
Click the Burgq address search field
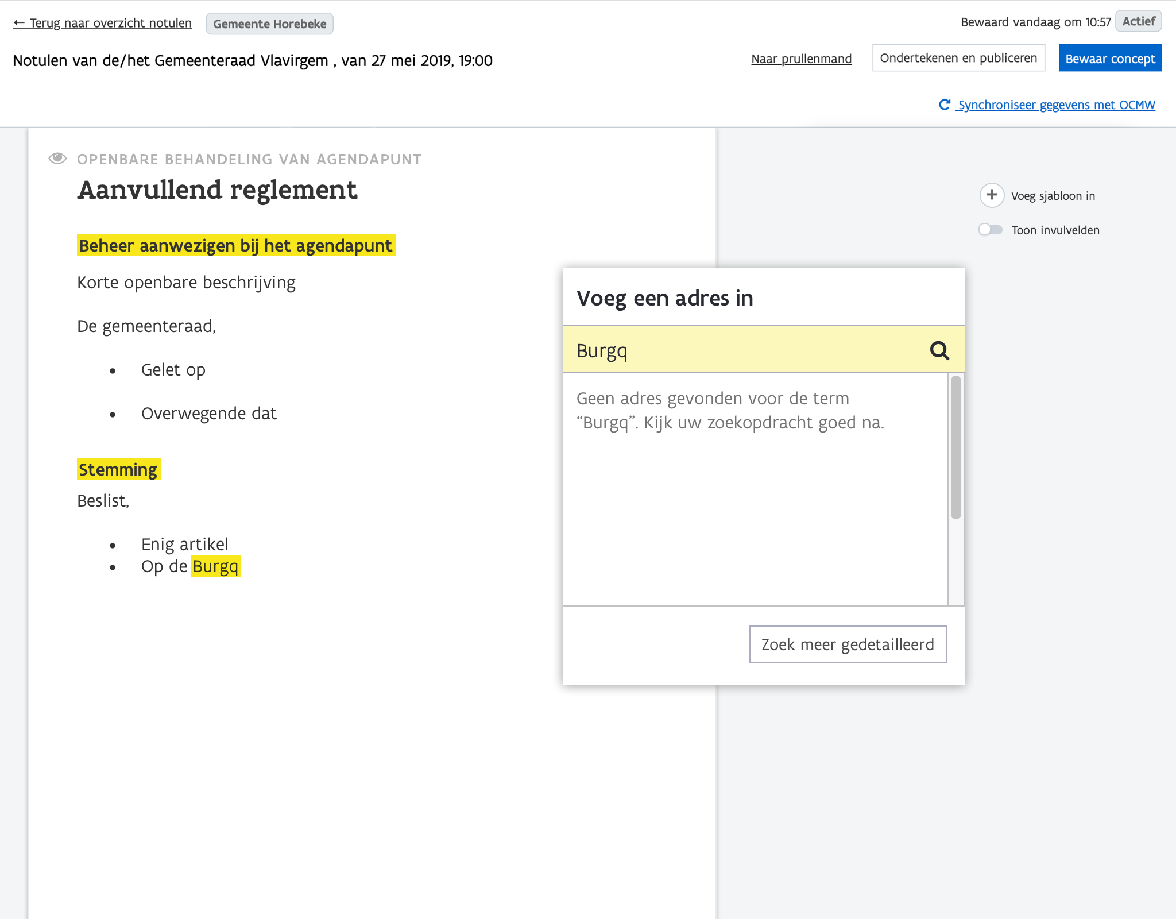pos(746,350)
